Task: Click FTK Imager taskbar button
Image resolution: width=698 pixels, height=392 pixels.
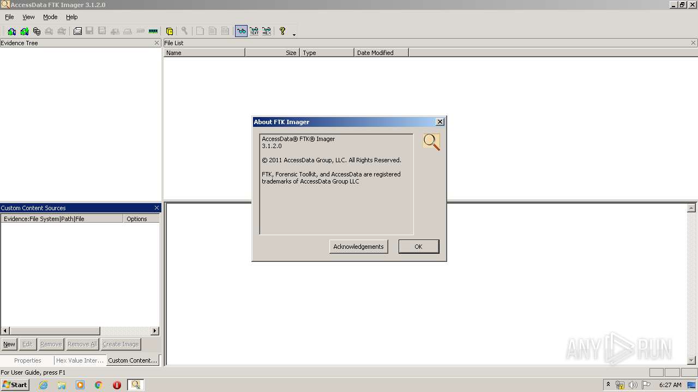Action: tap(136, 385)
